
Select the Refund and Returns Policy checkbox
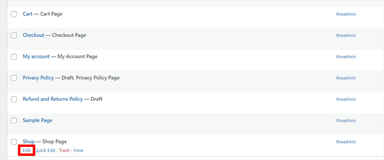(x=14, y=99)
